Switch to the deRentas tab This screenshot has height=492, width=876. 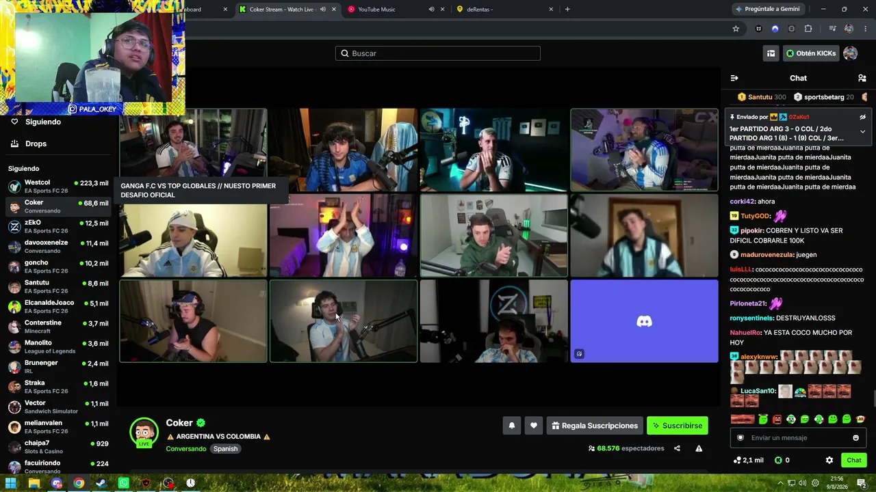coord(479,10)
